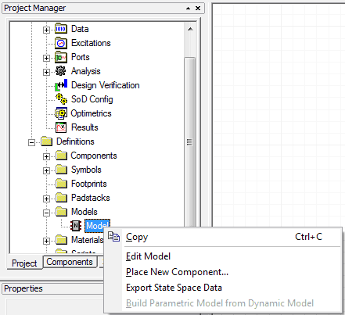Switch to the Components tab
Viewport: 345px width, 315px height.
pos(70,262)
